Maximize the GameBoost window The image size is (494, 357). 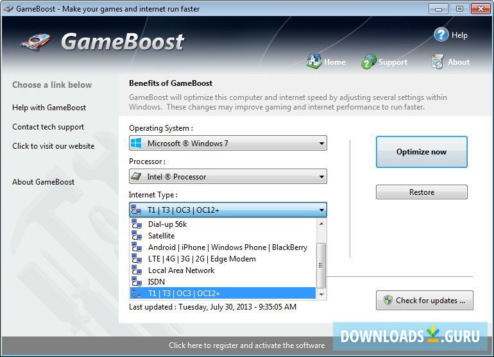(459, 9)
